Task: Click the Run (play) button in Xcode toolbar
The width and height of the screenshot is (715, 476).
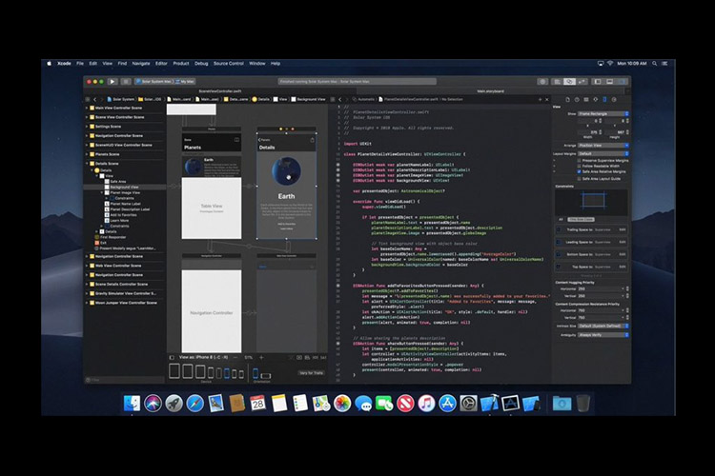Action: coord(112,82)
